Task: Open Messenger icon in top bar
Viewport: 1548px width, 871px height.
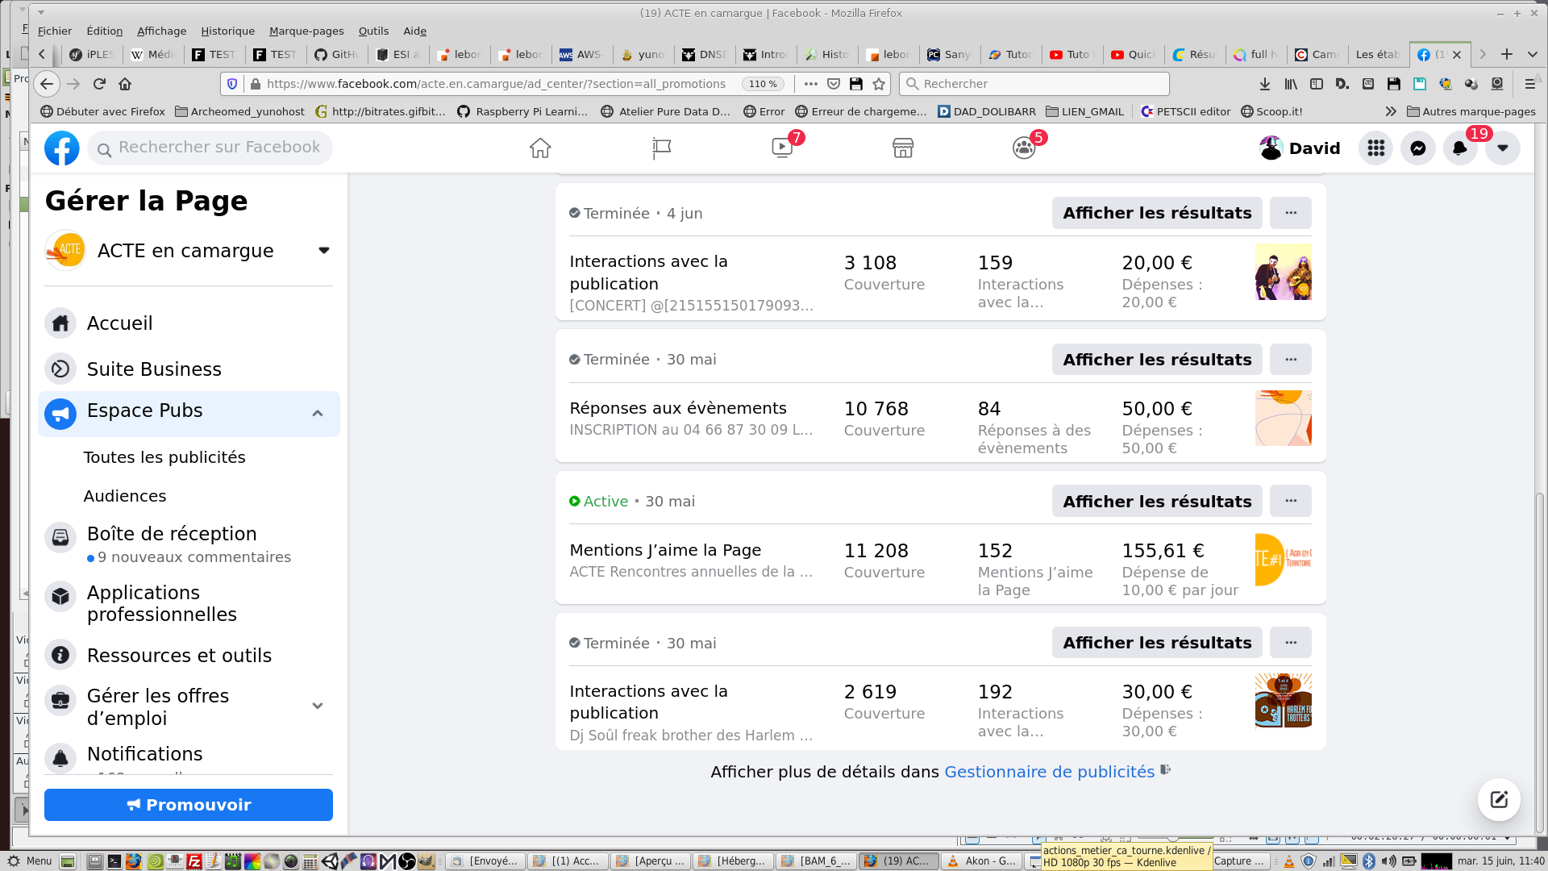Action: coord(1418,148)
